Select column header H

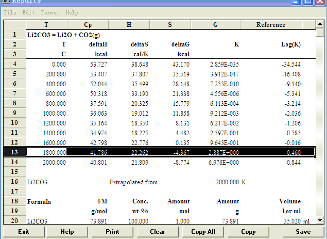pos(129,25)
